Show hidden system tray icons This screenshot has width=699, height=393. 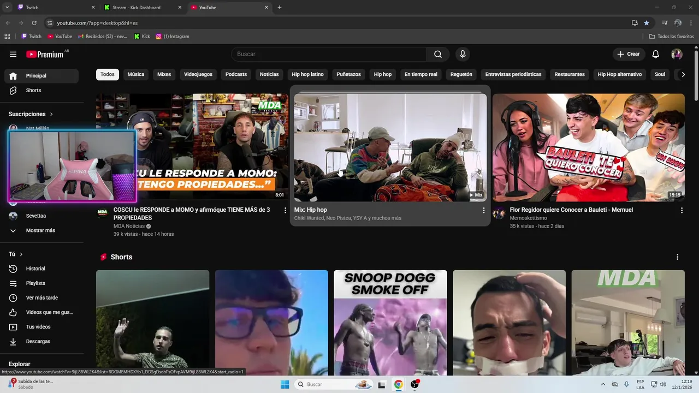pyautogui.click(x=603, y=384)
